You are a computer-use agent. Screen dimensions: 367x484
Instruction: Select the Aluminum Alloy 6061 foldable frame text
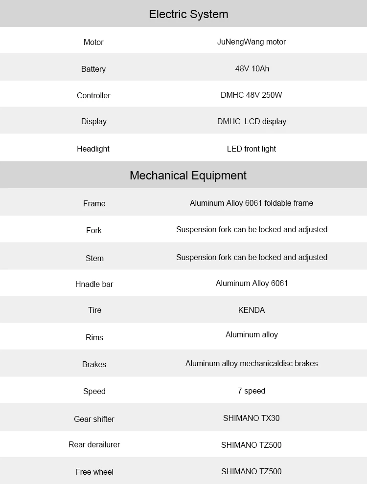pos(251,203)
